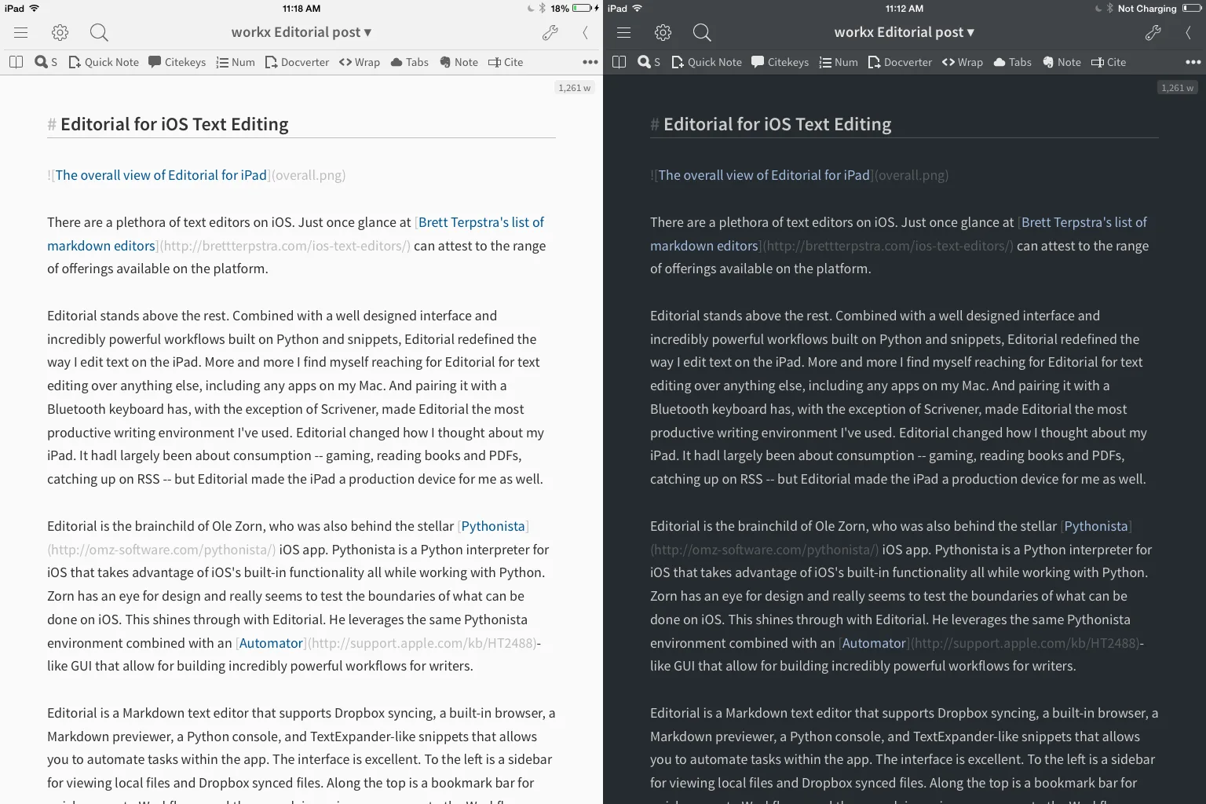Run Tabs cloud workflow in light window

[410, 62]
